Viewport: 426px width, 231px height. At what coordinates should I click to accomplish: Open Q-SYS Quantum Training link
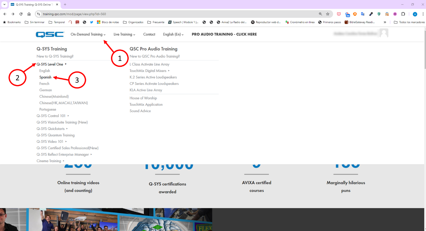click(56, 135)
